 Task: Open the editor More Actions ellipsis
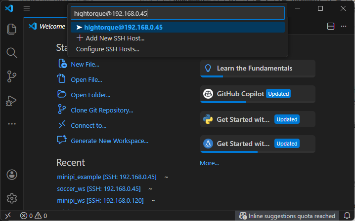coord(344,26)
